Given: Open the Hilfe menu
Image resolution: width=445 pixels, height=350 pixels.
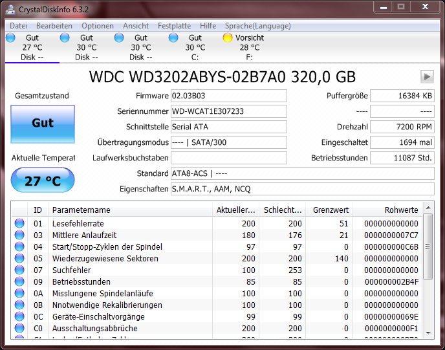Looking at the screenshot, I should coord(208,26).
